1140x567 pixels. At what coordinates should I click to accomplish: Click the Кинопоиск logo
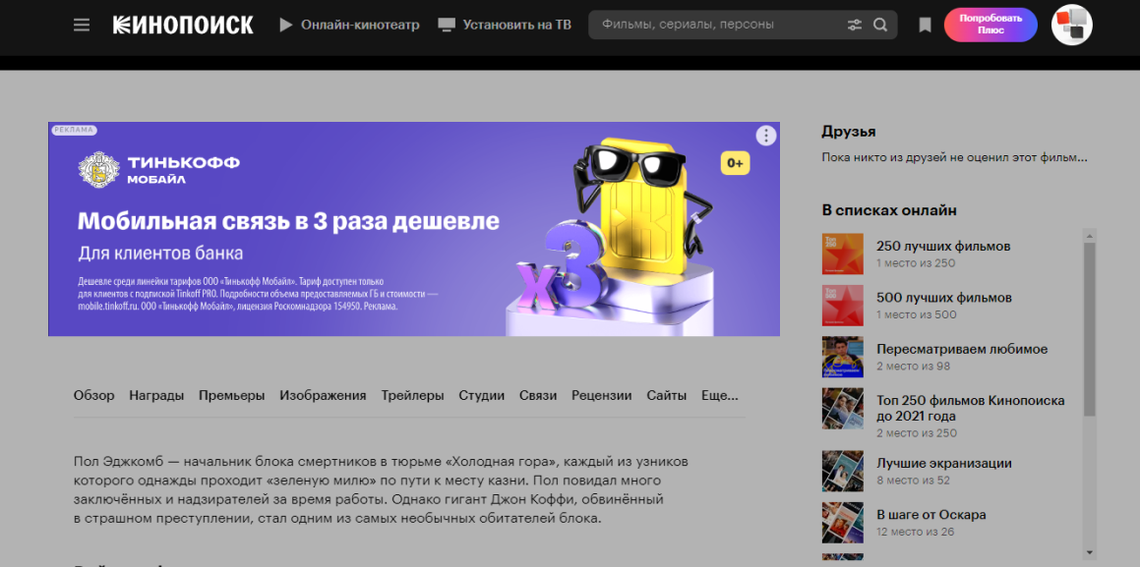click(x=183, y=25)
